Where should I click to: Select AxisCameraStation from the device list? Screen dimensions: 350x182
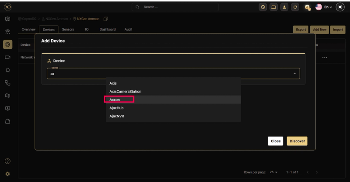(x=173, y=91)
